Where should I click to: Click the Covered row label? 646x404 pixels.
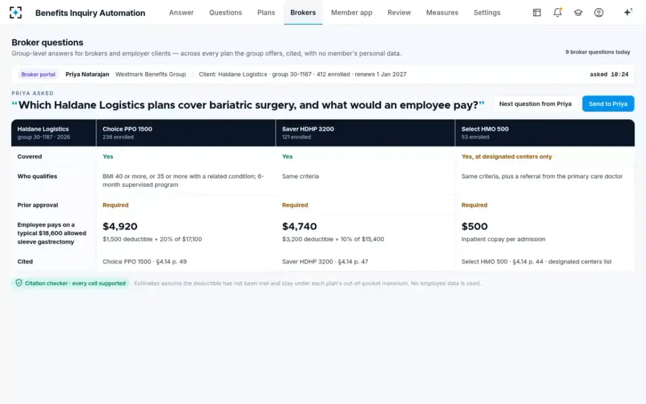coord(30,157)
